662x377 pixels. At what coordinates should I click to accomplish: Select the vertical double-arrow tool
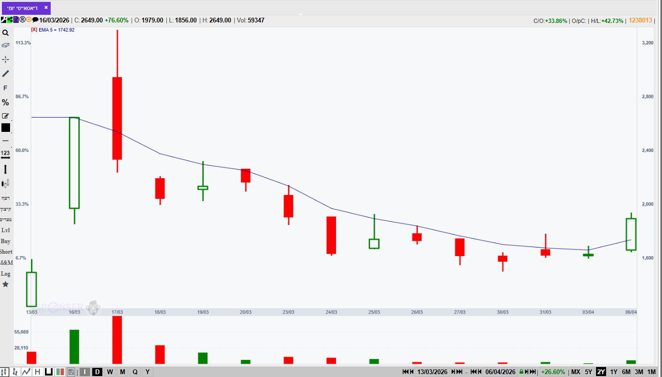(5, 169)
